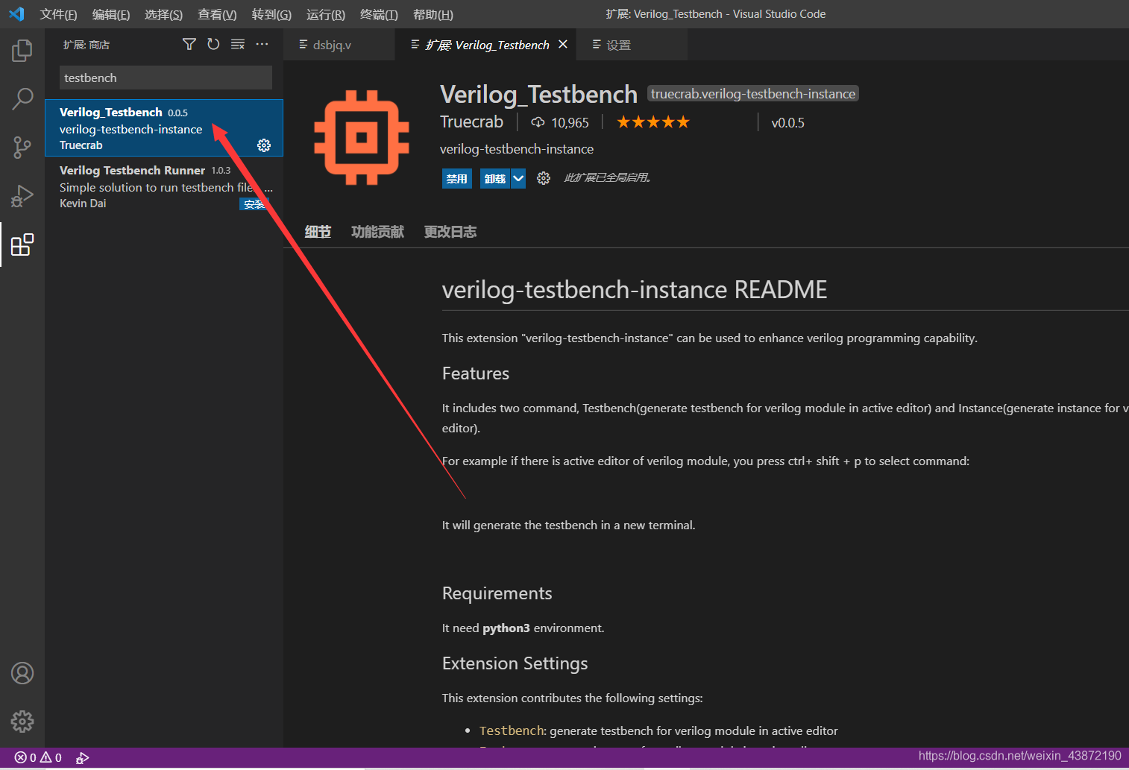
Task: Click the download count 10,965
Action: point(560,122)
